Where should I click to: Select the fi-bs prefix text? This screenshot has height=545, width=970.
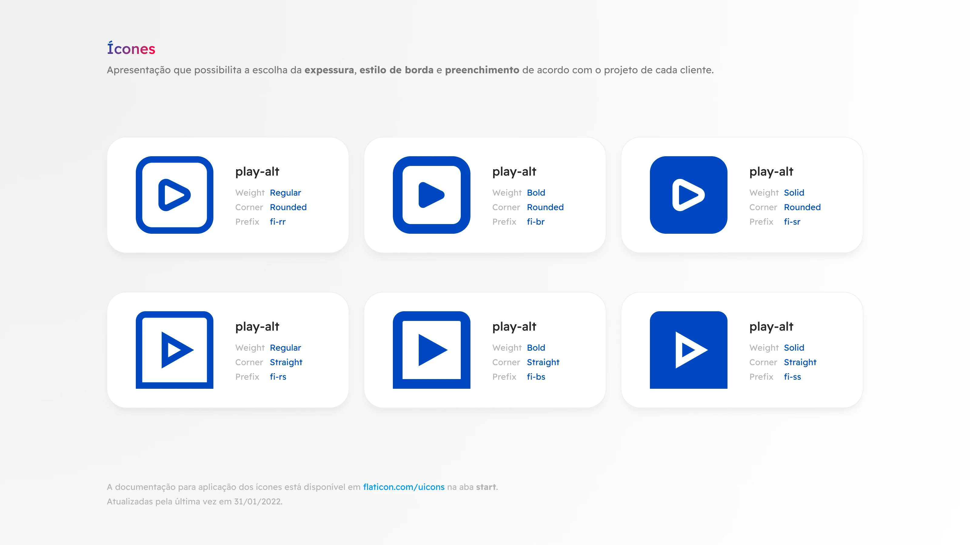pyautogui.click(x=536, y=376)
